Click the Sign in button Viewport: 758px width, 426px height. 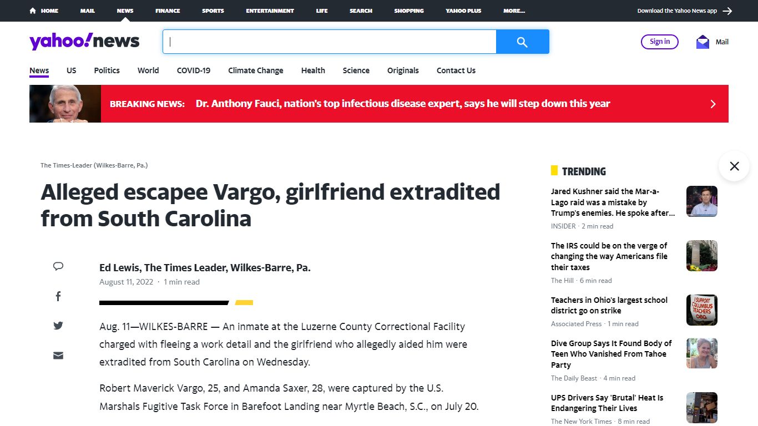tap(660, 42)
